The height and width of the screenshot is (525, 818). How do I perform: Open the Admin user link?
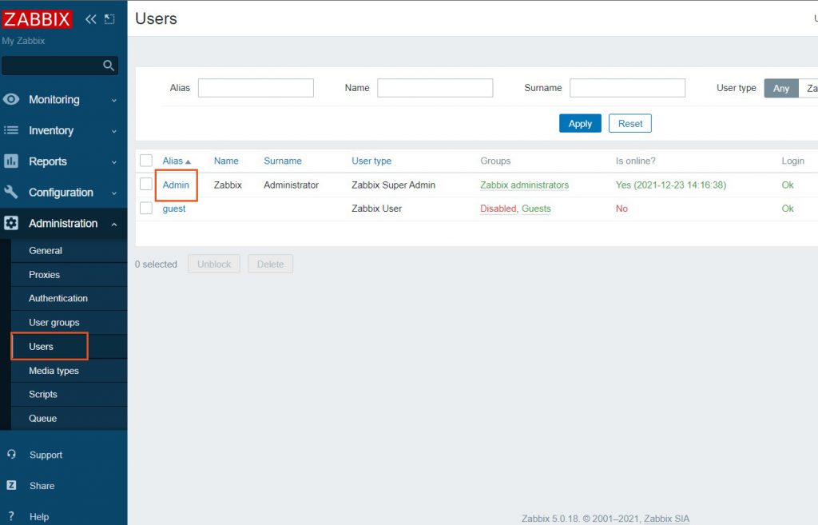[176, 185]
